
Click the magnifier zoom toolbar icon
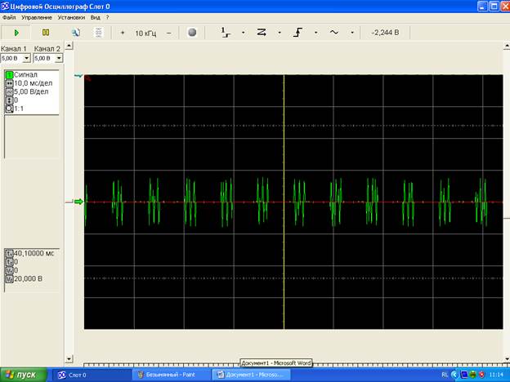click(75, 33)
